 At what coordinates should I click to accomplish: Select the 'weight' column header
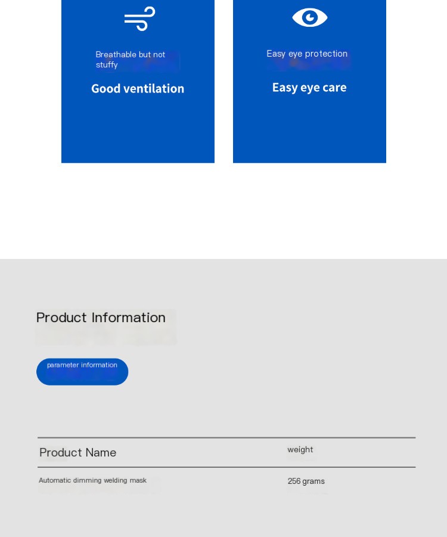300,449
